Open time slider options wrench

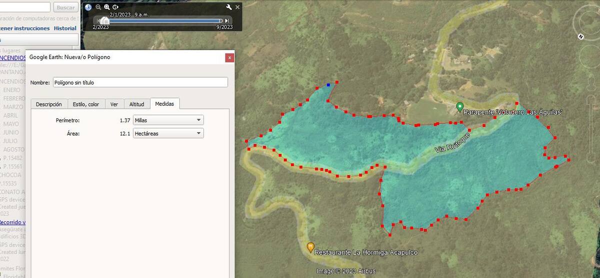[229, 7]
